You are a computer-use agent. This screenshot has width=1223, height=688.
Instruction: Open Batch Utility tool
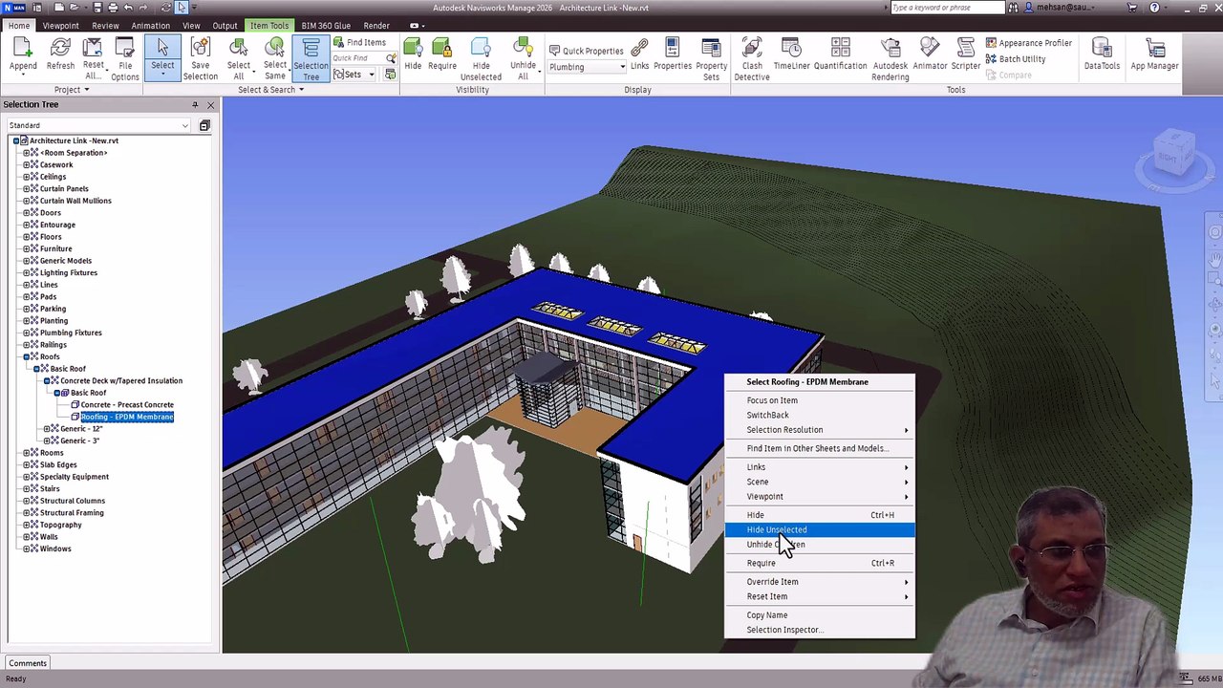click(x=1016, y=59)
